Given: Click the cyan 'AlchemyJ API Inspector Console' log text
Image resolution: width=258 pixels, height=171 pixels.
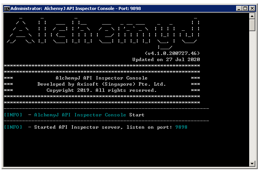Looking at the screenshot, I should (x=80, y=115).
